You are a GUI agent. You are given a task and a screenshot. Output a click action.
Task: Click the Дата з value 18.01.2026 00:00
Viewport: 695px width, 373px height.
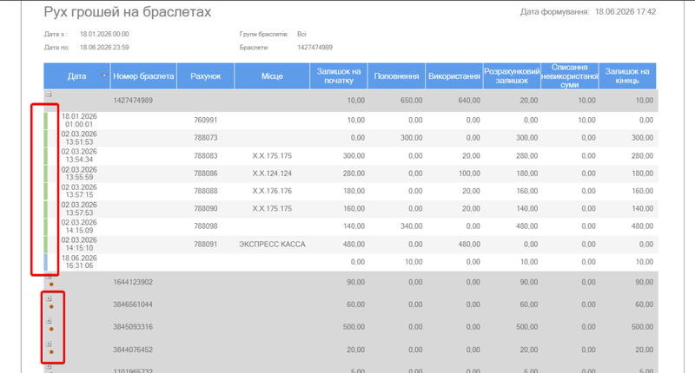[104, 34]
